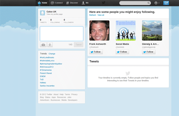Click Frank Ashworth name link
Screen dimensions: 179x116
(98, 44)
